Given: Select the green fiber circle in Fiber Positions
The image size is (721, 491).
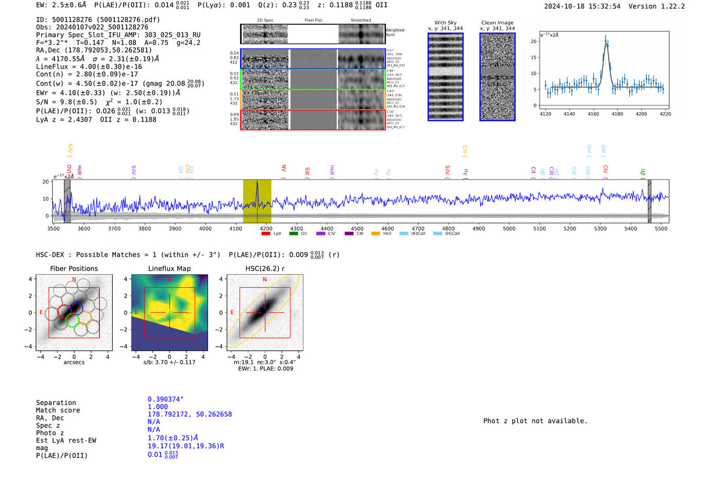Looking at the screenshot, I should click(73, 320).
